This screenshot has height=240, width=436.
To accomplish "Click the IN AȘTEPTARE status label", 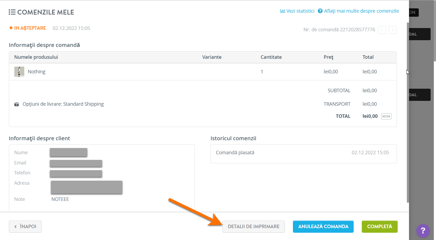I will point(30,28).
